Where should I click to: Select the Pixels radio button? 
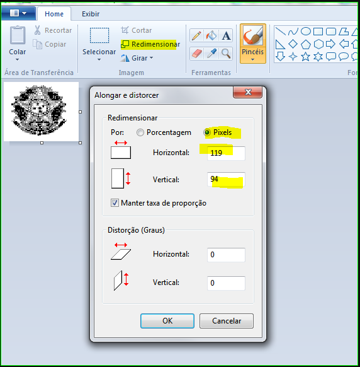pyautogui.click(x=207, y=132)
